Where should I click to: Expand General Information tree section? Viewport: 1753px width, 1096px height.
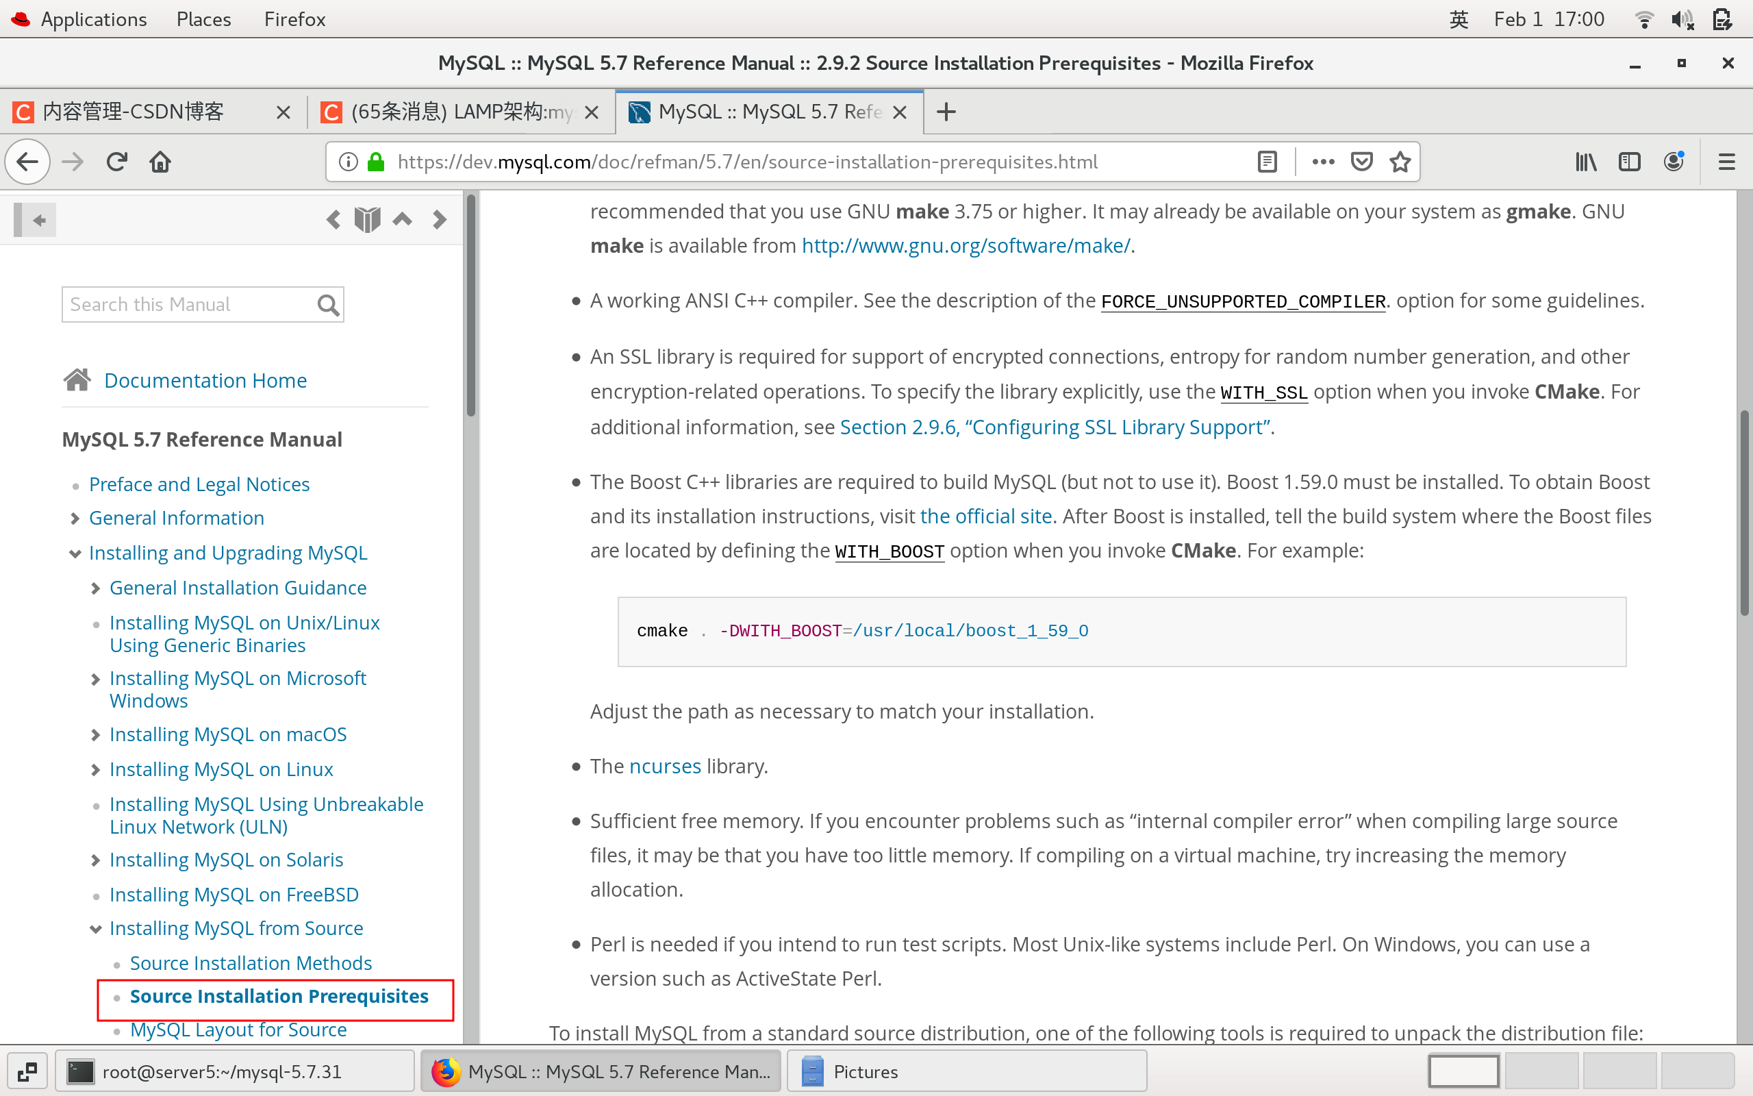tap(75, 519)
